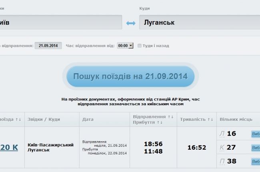Sort by Відправлення departure time arrows
The height and width of the screenshot is (172, 260).
click(171, 117)
